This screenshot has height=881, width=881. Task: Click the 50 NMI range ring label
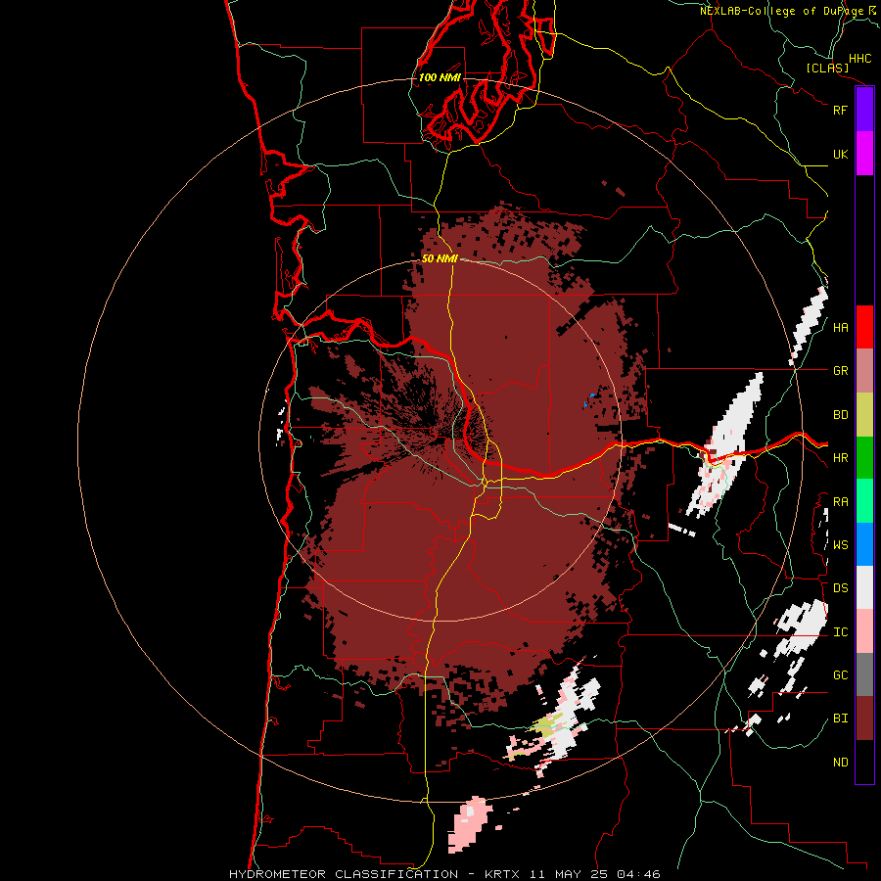[440, 259]
